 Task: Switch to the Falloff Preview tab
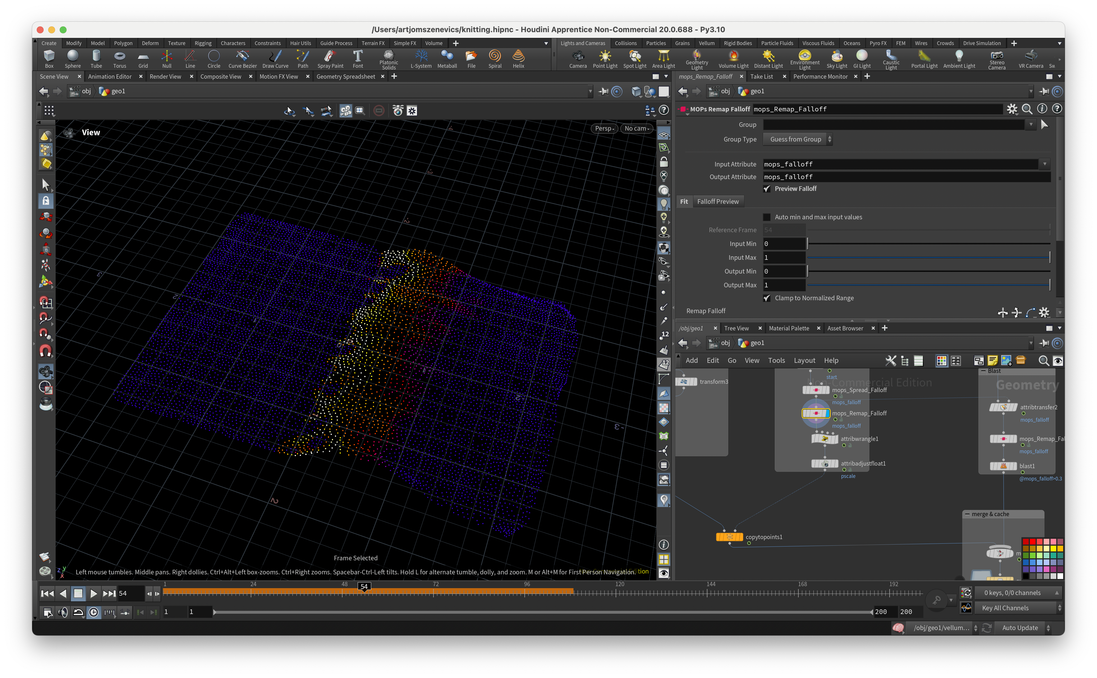click(x=717, y=202)
